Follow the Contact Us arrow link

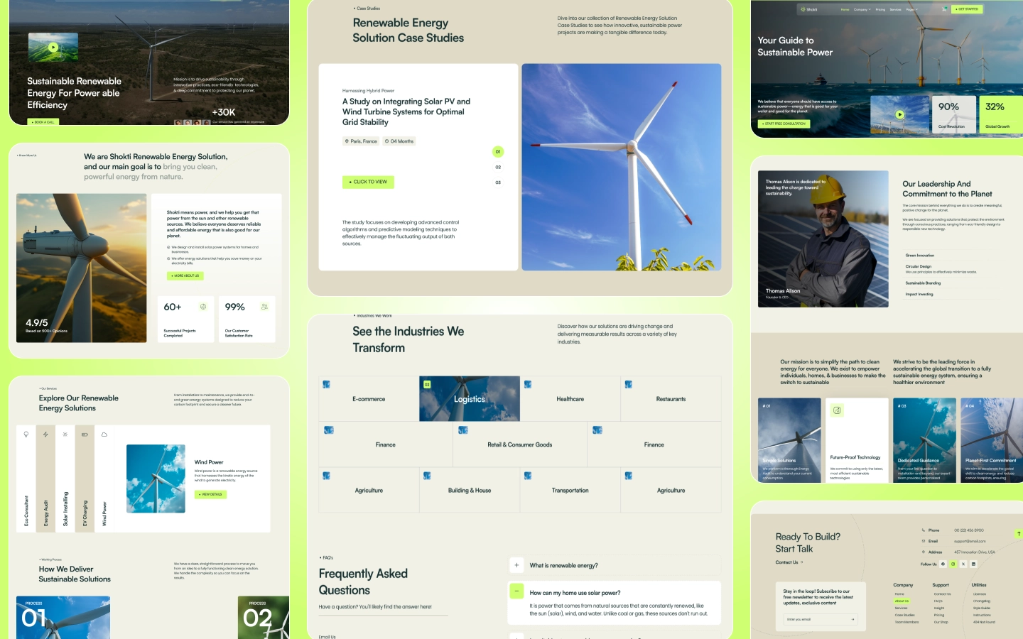pyautogui.click(x=789, y=562)
